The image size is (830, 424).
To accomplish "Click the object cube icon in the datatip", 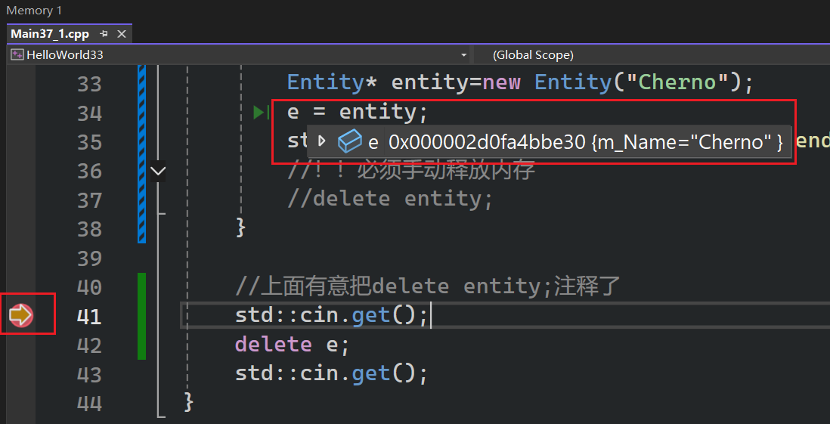I will pyautogui.click(x=348, y=141).
